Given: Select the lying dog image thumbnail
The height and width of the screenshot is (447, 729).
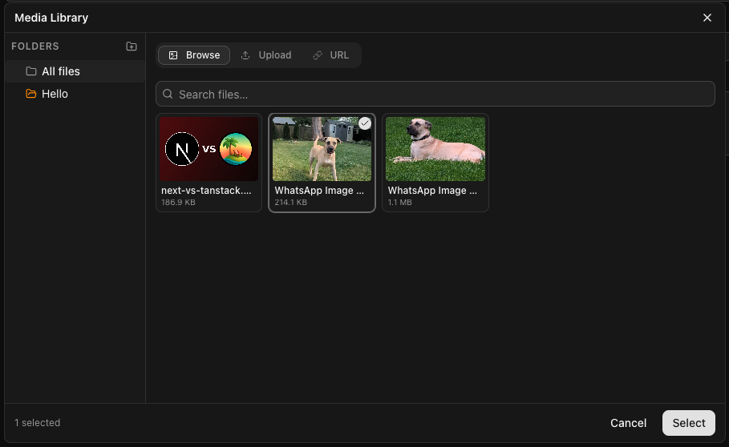Looking at the screenshot, I should tap(435, 149).
